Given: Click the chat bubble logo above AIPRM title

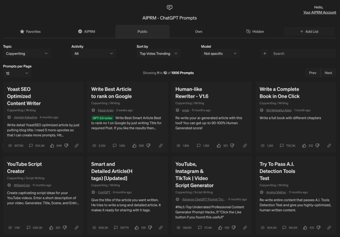Looking at the screenshot, I should tap(170, 8).
